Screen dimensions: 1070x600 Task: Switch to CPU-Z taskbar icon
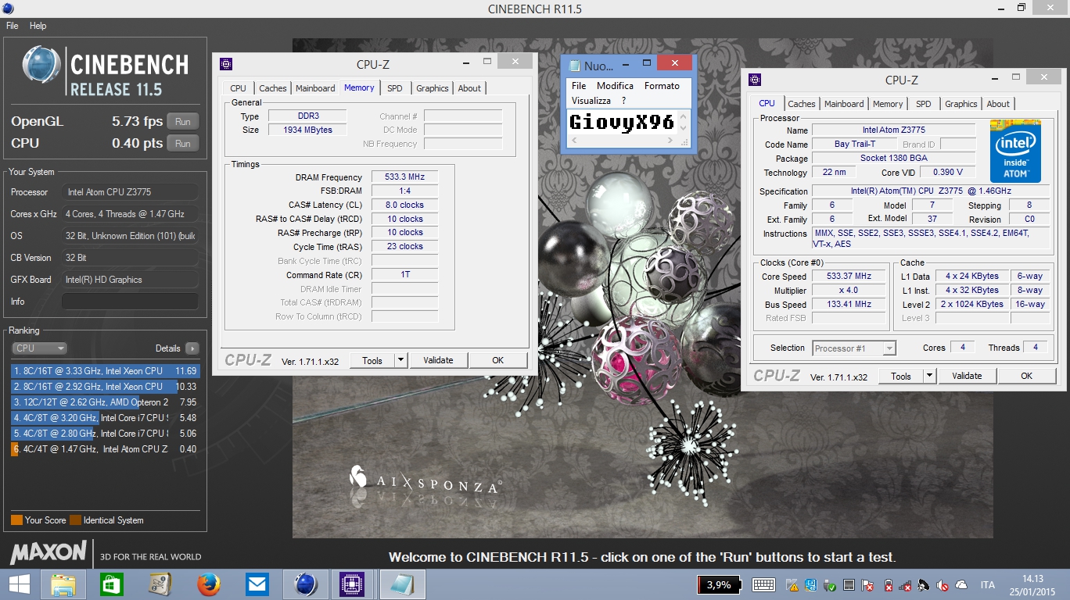point(353,584)
